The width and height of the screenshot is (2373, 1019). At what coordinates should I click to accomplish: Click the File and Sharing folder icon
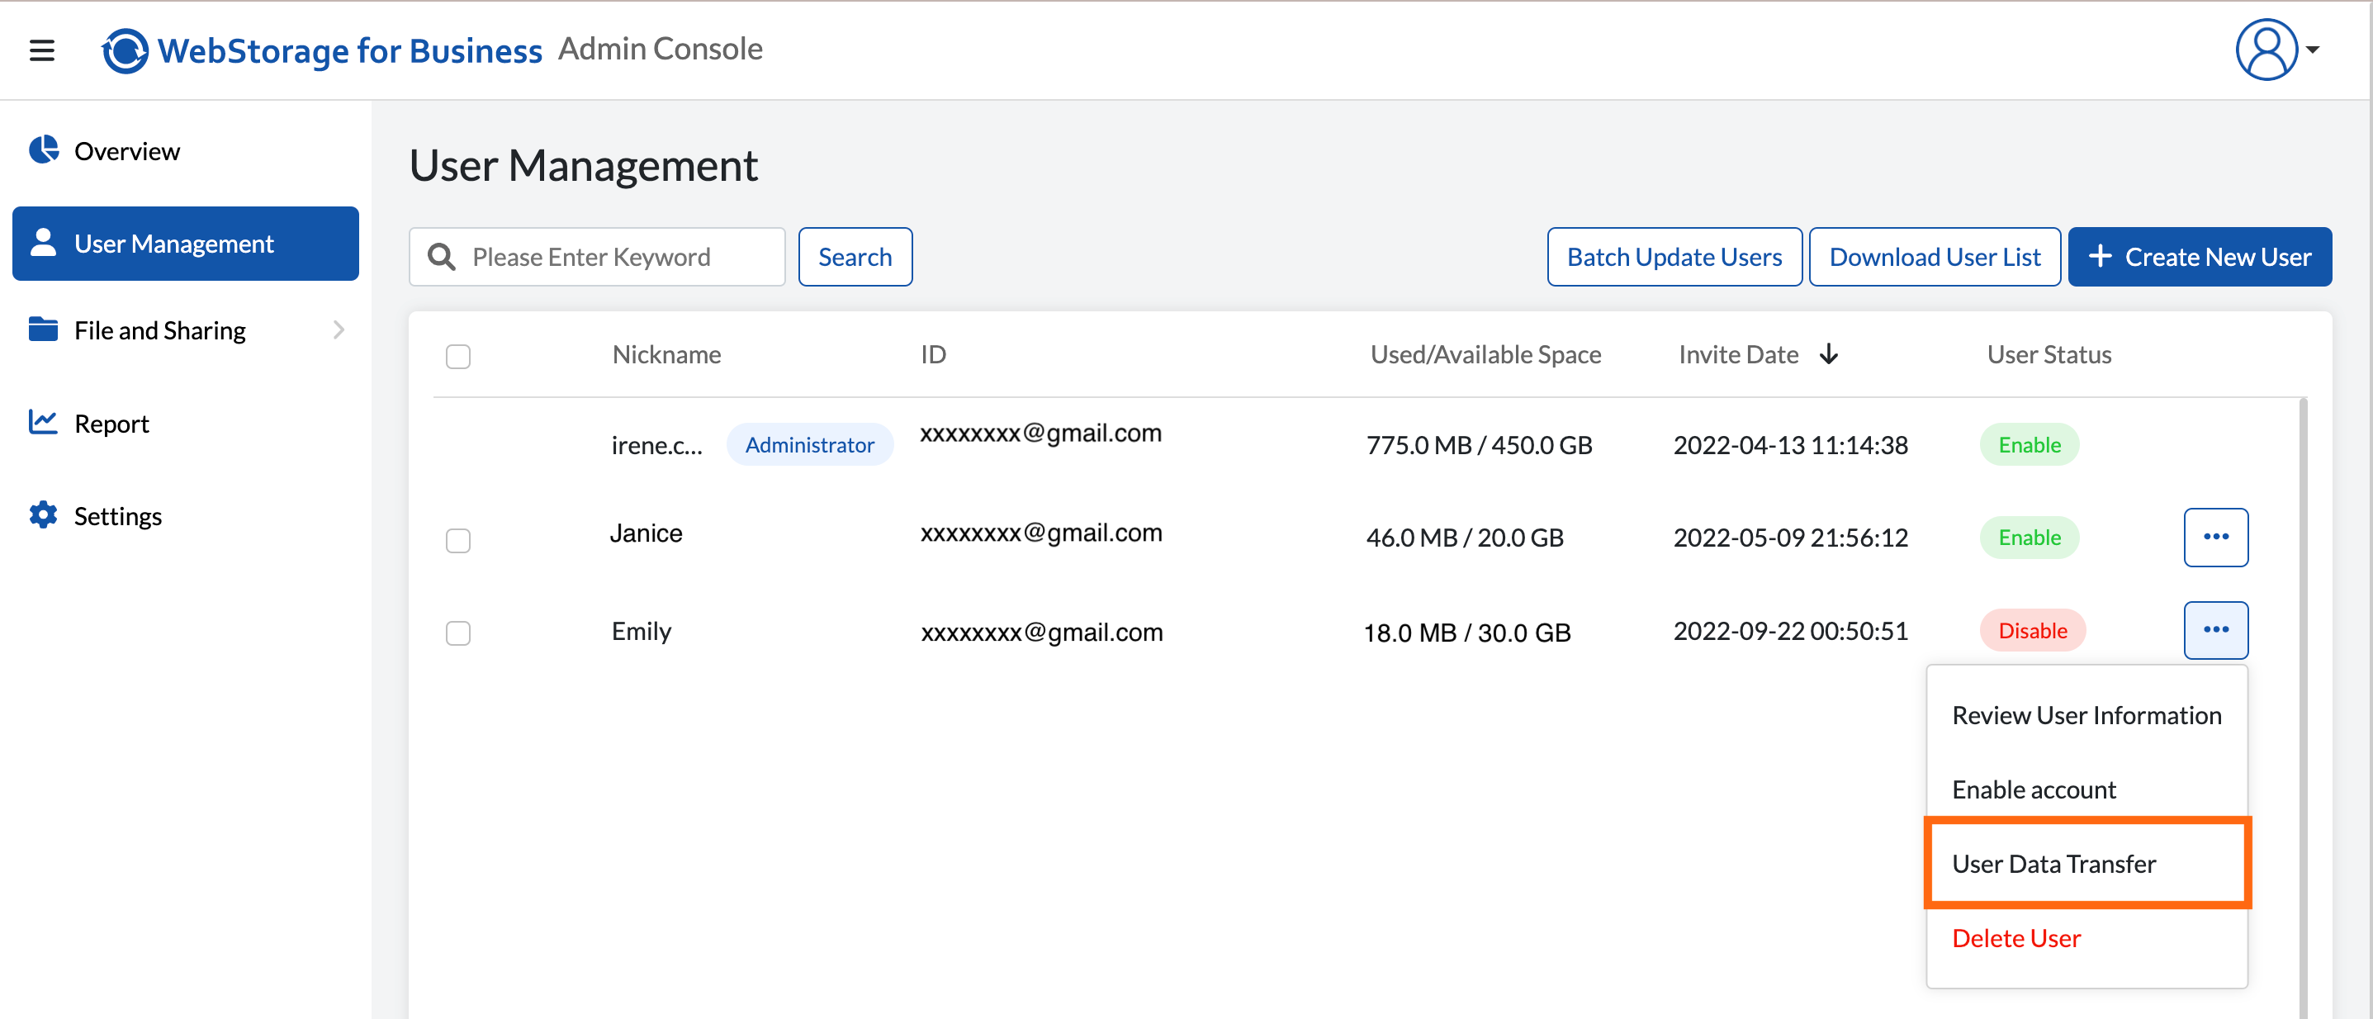pyautogui.click(x=43, y=329)
